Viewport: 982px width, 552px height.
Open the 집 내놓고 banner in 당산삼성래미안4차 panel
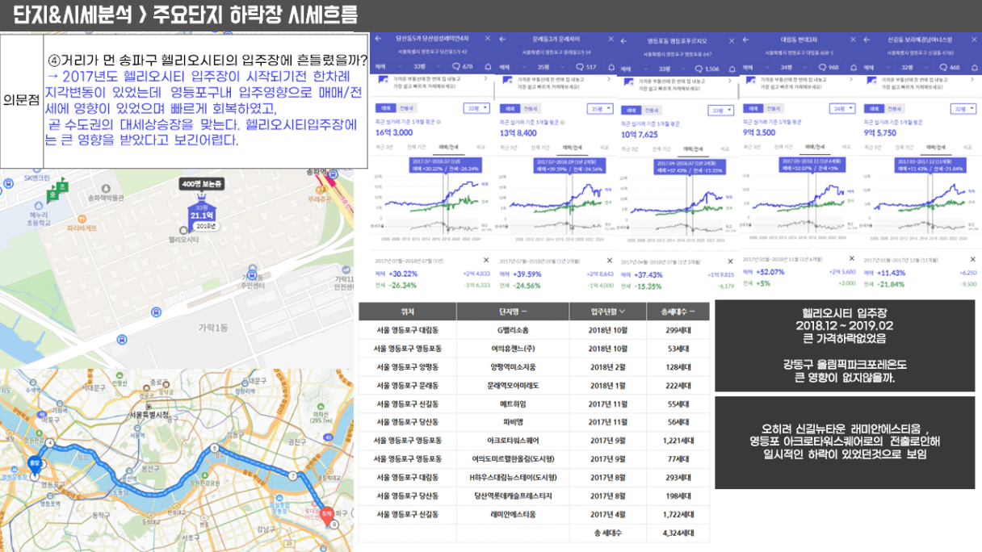pyautogui.click(x=432, y=83)
